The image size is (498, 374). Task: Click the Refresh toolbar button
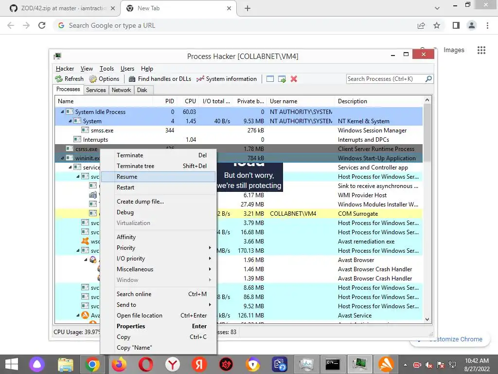69,79
